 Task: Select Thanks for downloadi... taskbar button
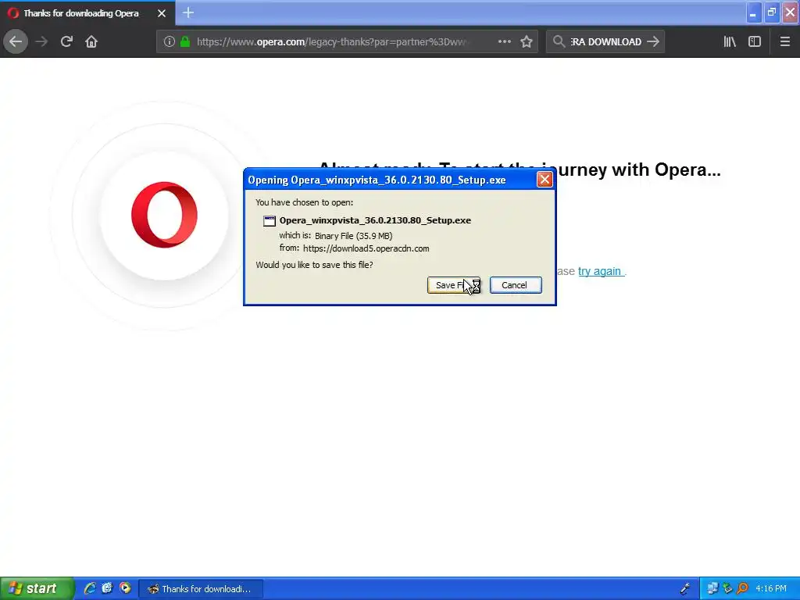pos(201,589)
